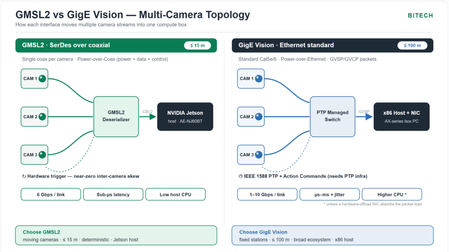Click the blue GVSP arrow head
Image resolution: width=449 pixels, height=252 pixels.
pos(369,117)
